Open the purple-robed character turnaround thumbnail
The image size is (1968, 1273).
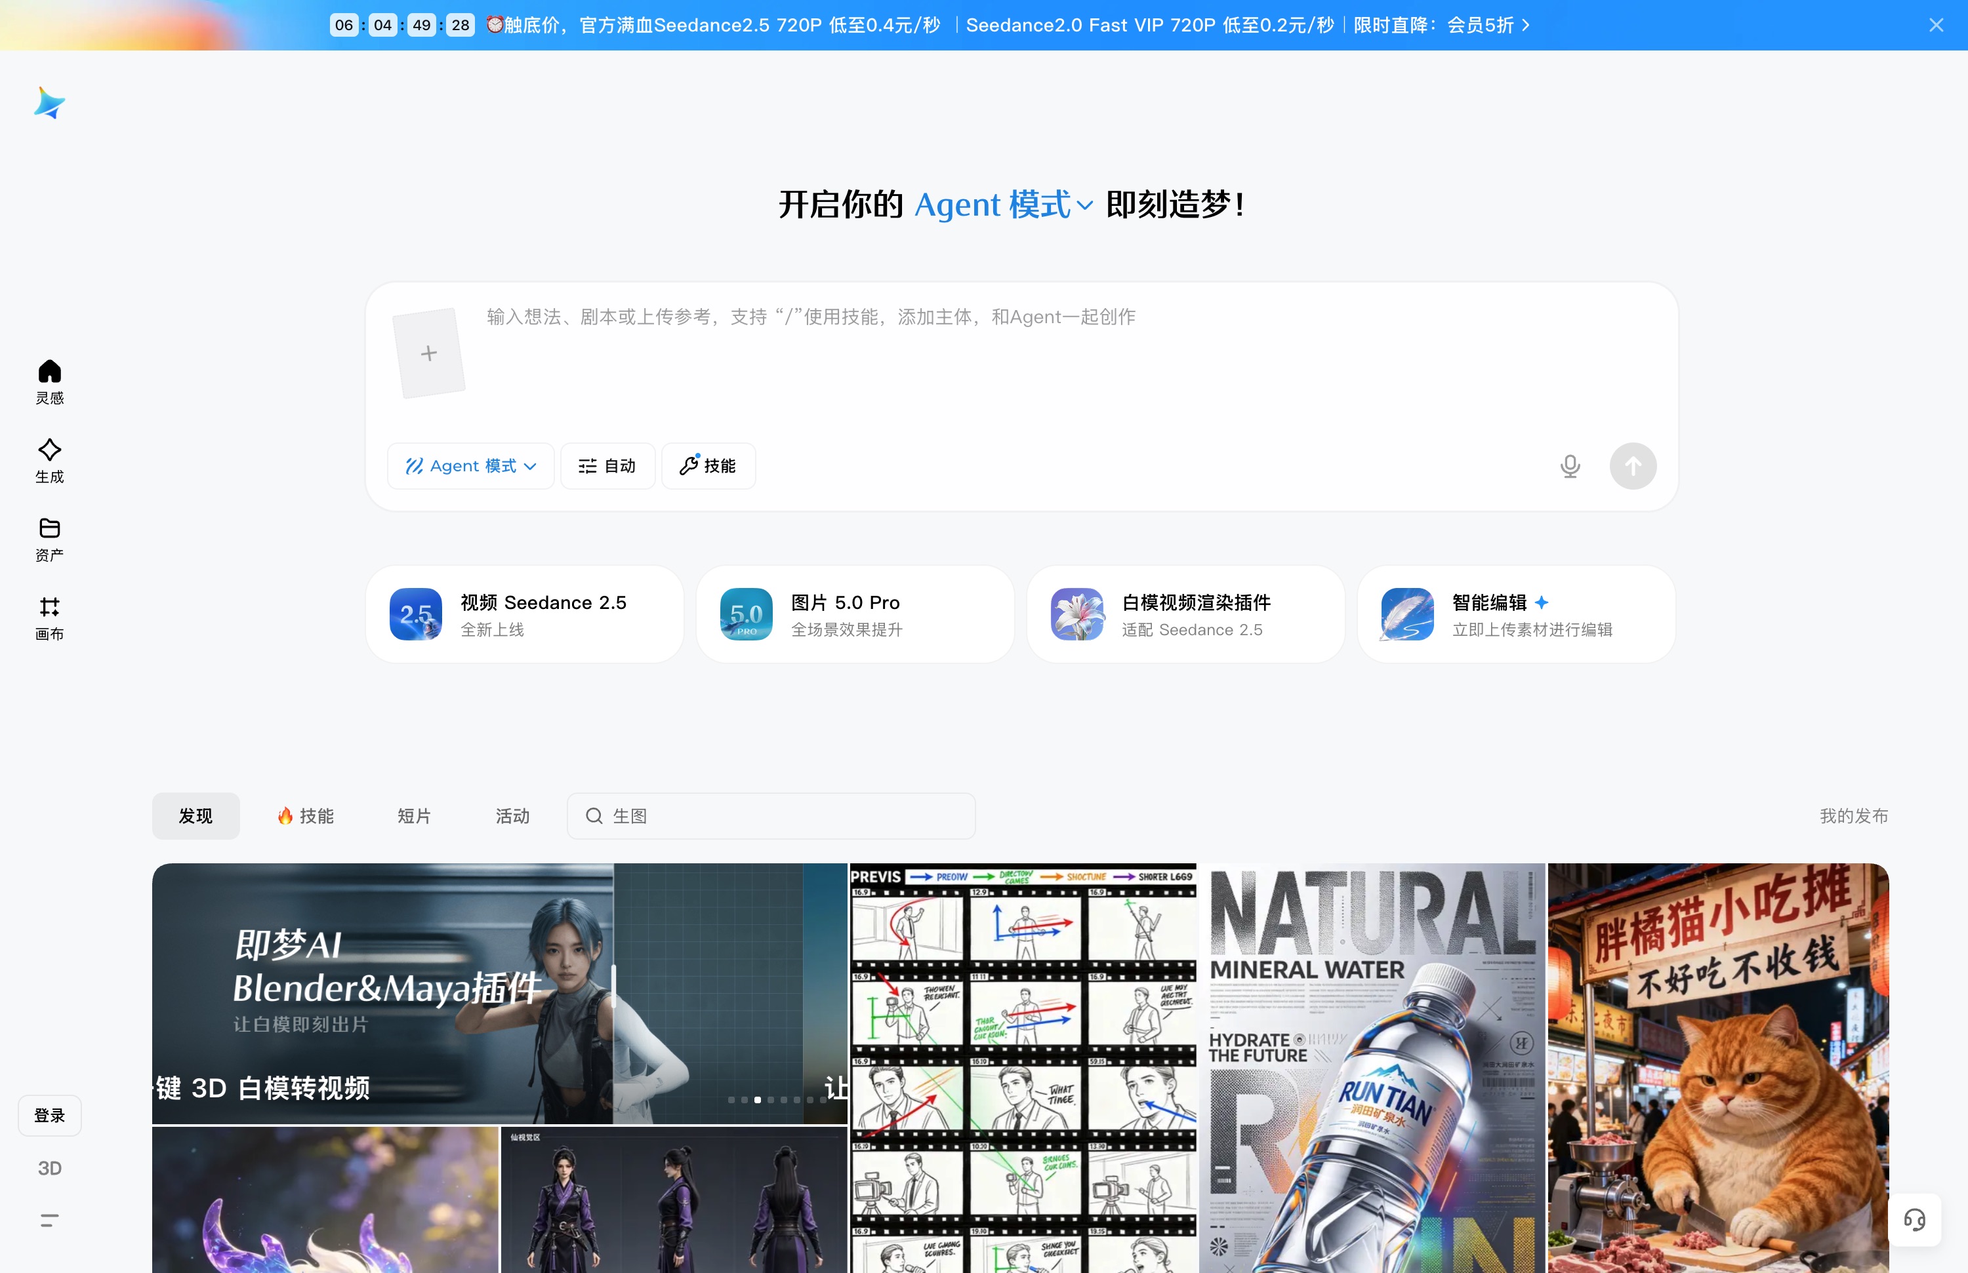674,1200
